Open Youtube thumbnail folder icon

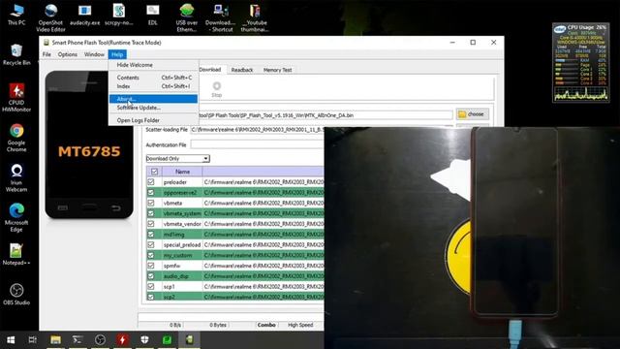[x=255, y=17]
